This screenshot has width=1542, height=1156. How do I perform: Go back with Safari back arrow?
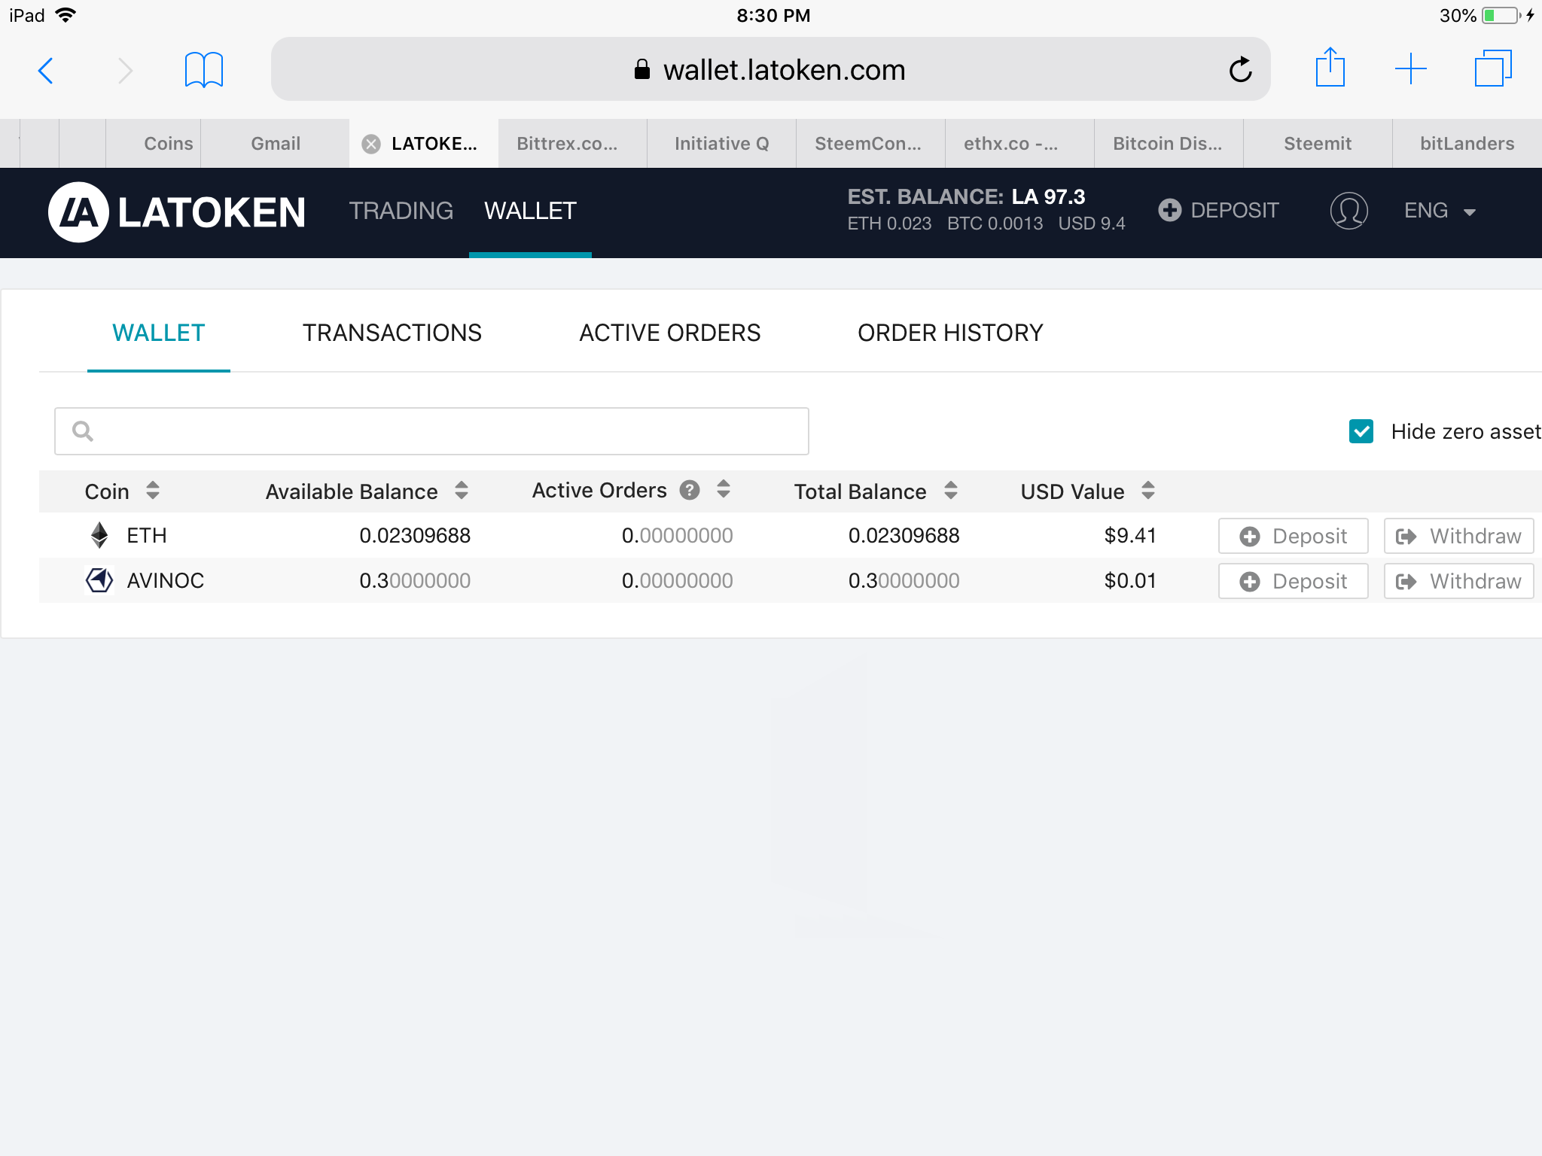click(x=46, y=71)
